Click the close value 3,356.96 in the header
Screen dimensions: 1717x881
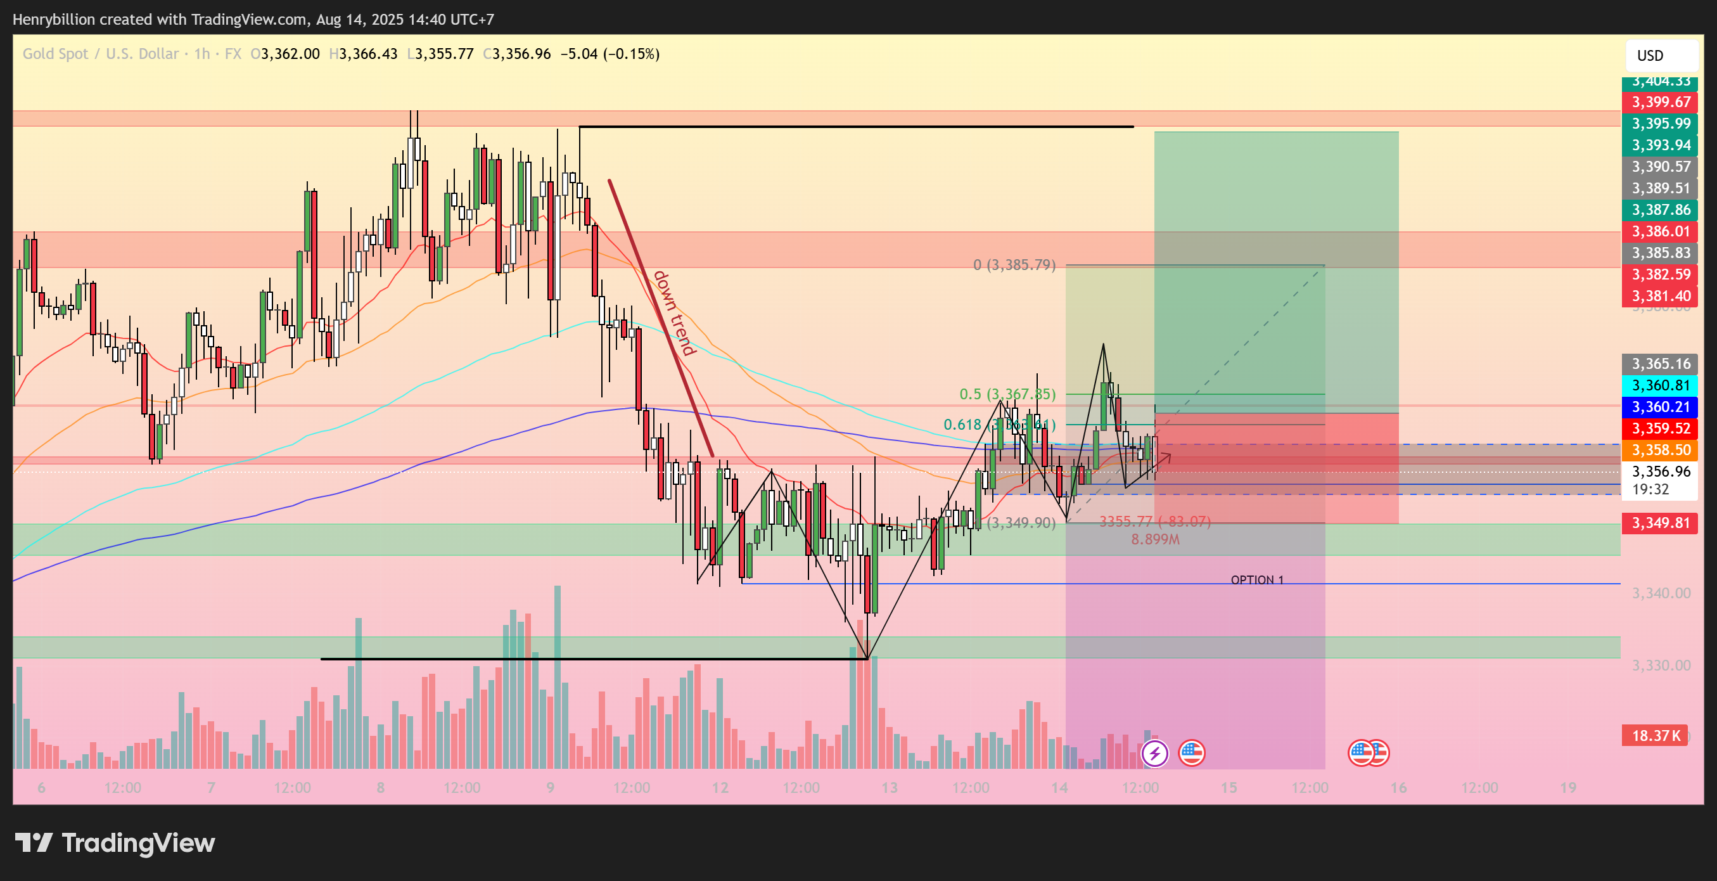click(x=521, y=54)
